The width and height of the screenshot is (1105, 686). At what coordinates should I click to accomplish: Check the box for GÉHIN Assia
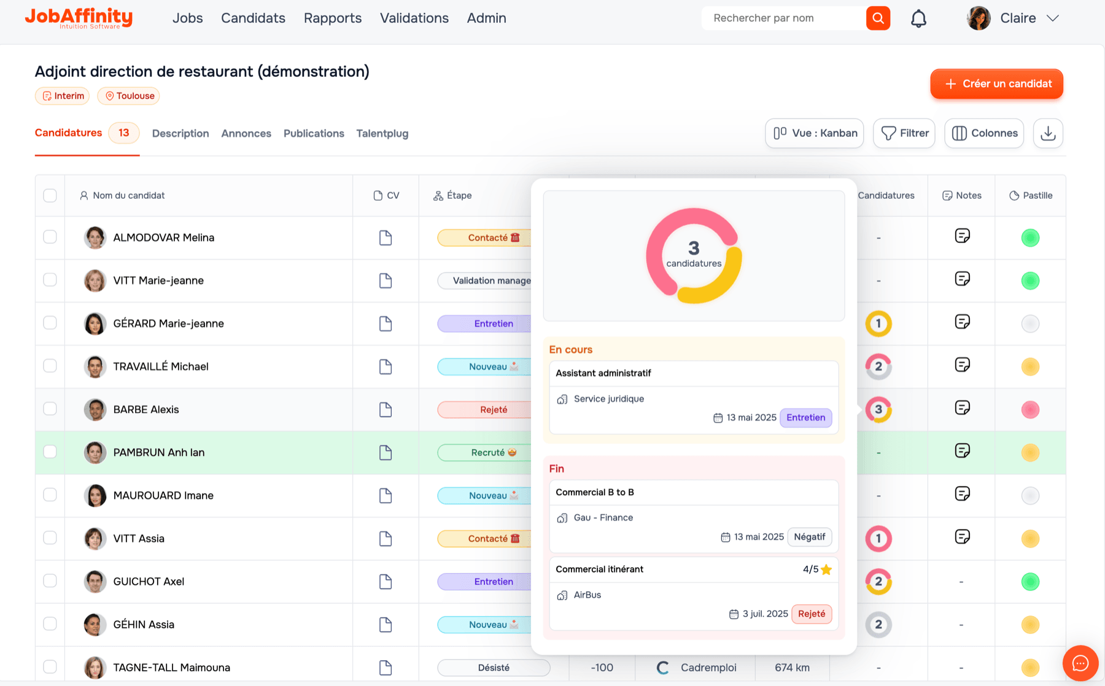[x=50, y=623]
